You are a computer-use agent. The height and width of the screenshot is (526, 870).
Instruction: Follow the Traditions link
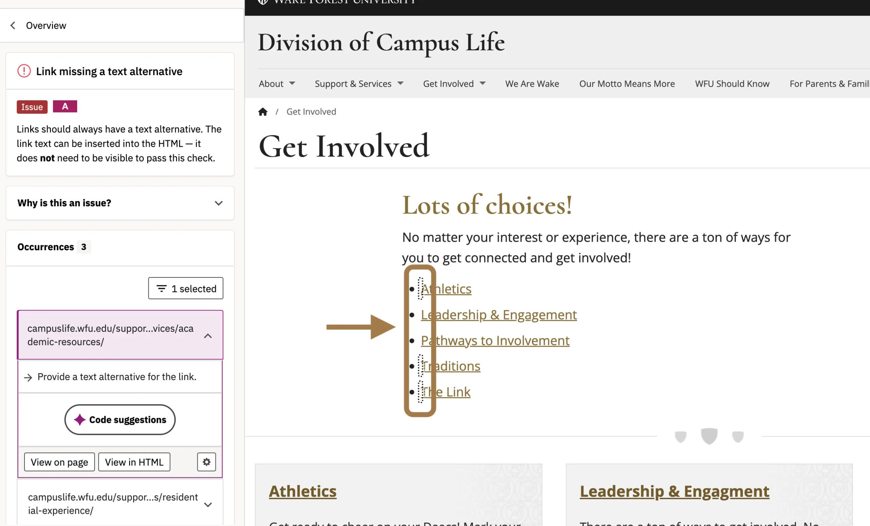[x=451, y=366]
